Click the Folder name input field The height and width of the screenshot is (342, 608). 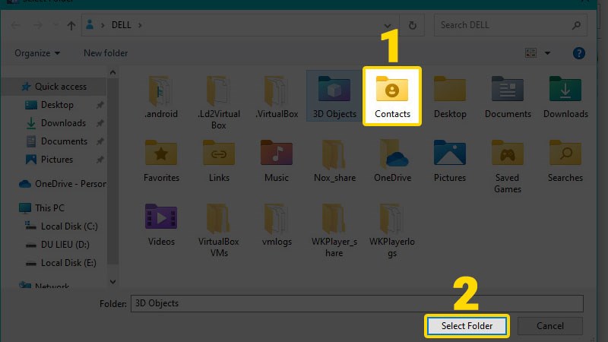click(356, 303)
